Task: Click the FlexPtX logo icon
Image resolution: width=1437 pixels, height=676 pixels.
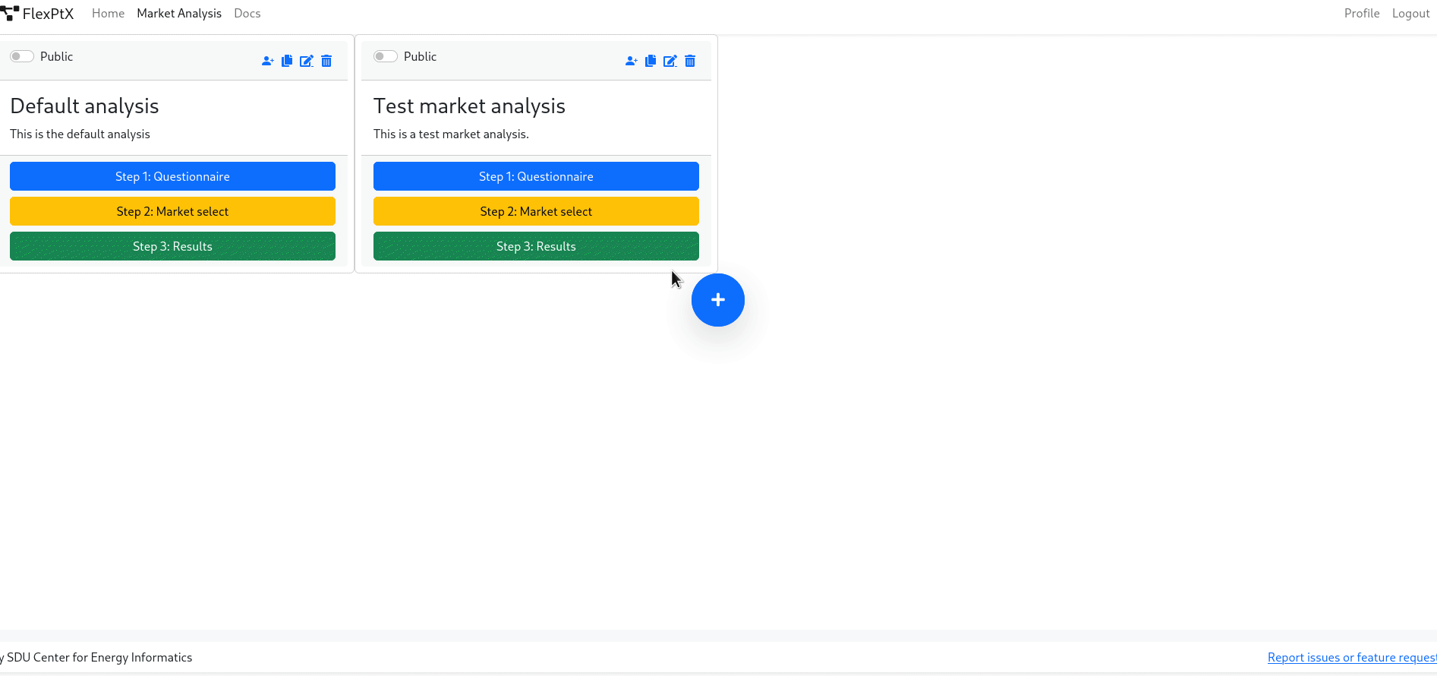Action: point(10,13)
